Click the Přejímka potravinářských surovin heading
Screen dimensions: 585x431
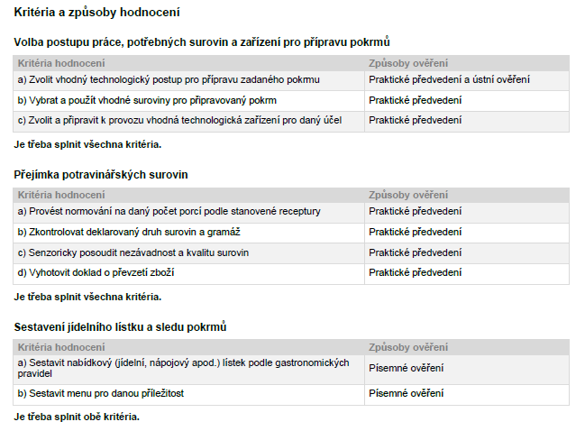point(101,175)
